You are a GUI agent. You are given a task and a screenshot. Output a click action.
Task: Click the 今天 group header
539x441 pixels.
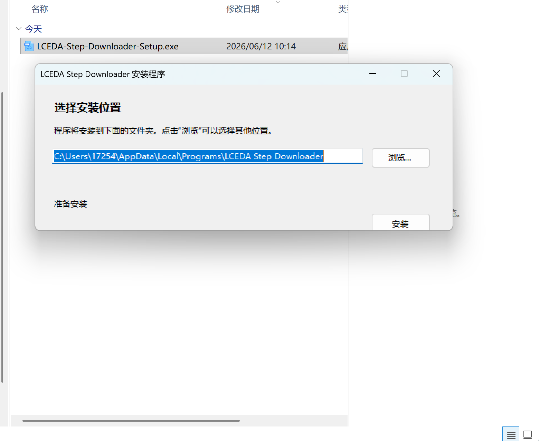[x=34, y=29]
